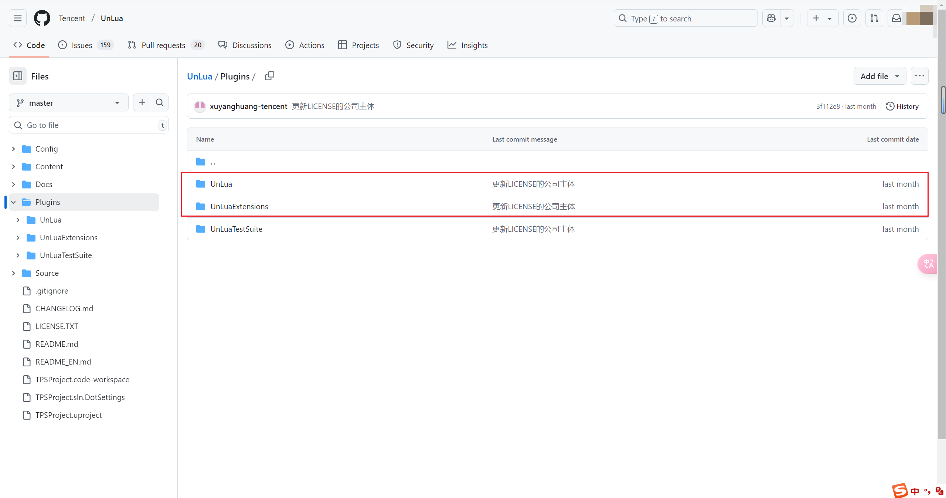The height and width of the screenshot is (498, 946).
Task: Open the Add file dropdown
Action: tap(879, 76)
